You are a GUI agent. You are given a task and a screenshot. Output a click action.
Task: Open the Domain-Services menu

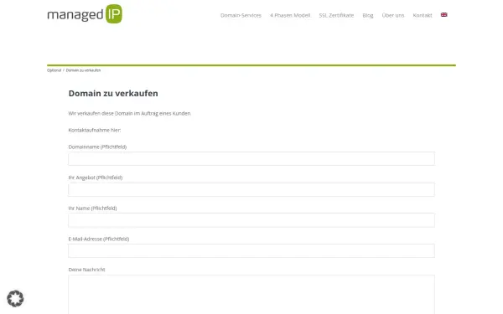[x=241, y=15]
